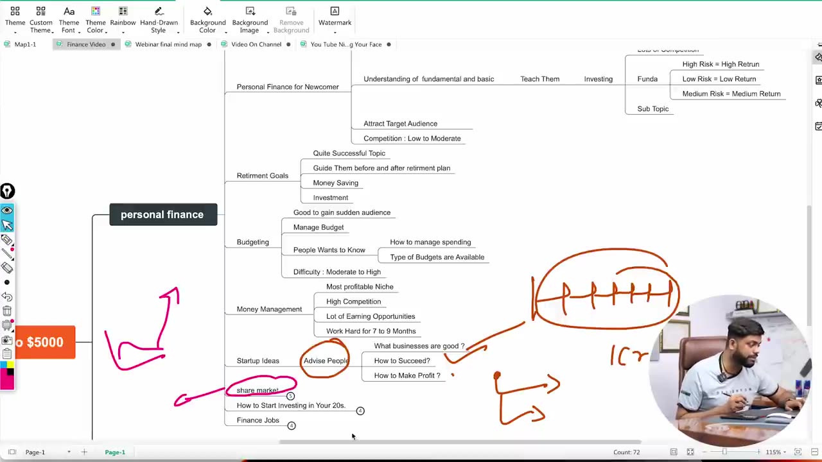Open the task panel icon on right

click(x=818, y=126)
